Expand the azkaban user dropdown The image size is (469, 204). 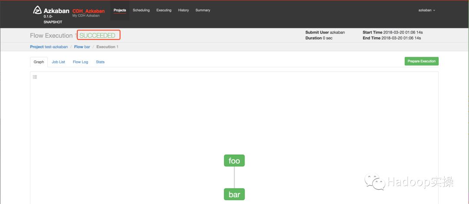point(427,10)
